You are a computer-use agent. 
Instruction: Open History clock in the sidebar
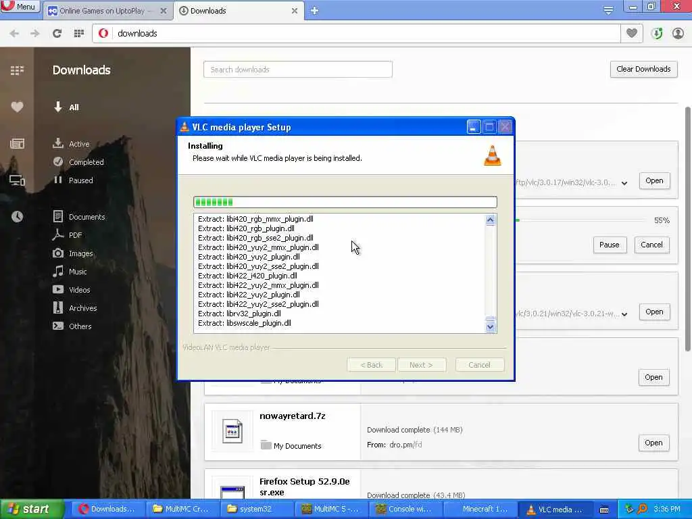pos(17,216)
